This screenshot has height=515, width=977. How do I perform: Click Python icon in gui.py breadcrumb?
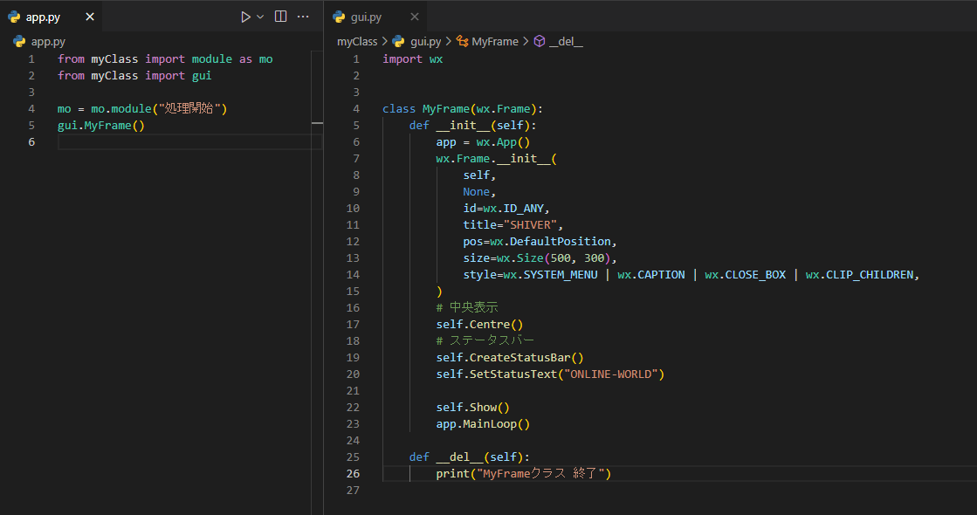(x=399, y=42)
